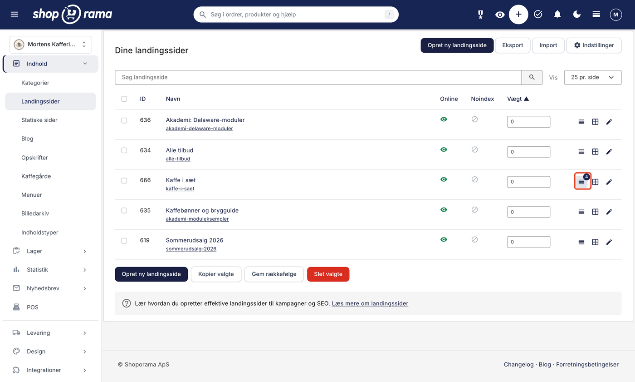The height and width of the screenshot is (382, 635).
Task: Open the 25 pr. side dropdown
Action: [x=593, y=77]
